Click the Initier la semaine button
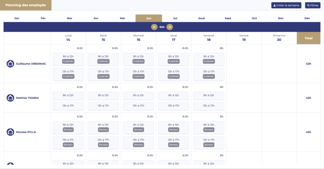Screen dimensions: 324x169 286,5
